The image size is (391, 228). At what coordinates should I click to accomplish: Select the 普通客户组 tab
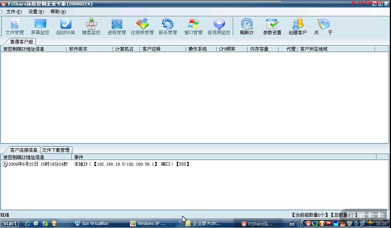coord(21,41)
